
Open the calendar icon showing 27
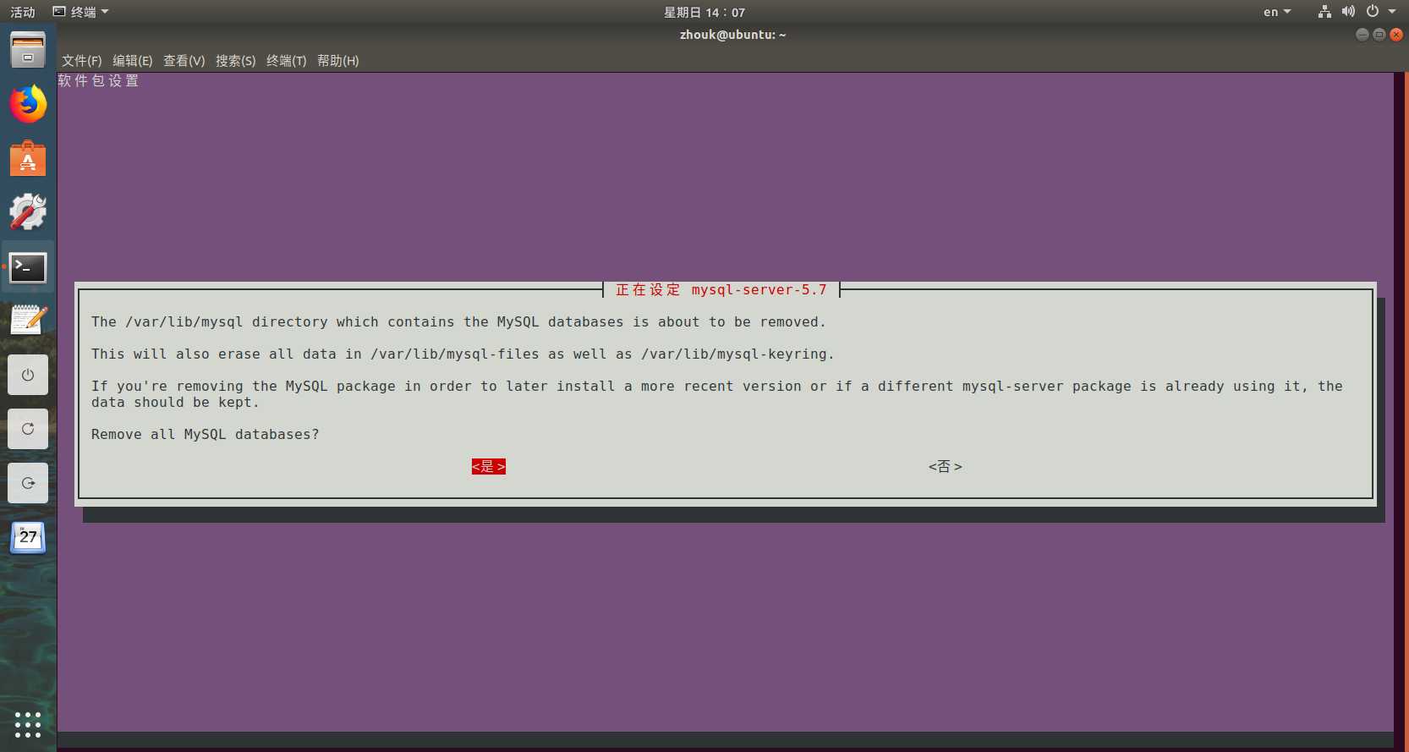pyautogui.click(x=28, y=537)
